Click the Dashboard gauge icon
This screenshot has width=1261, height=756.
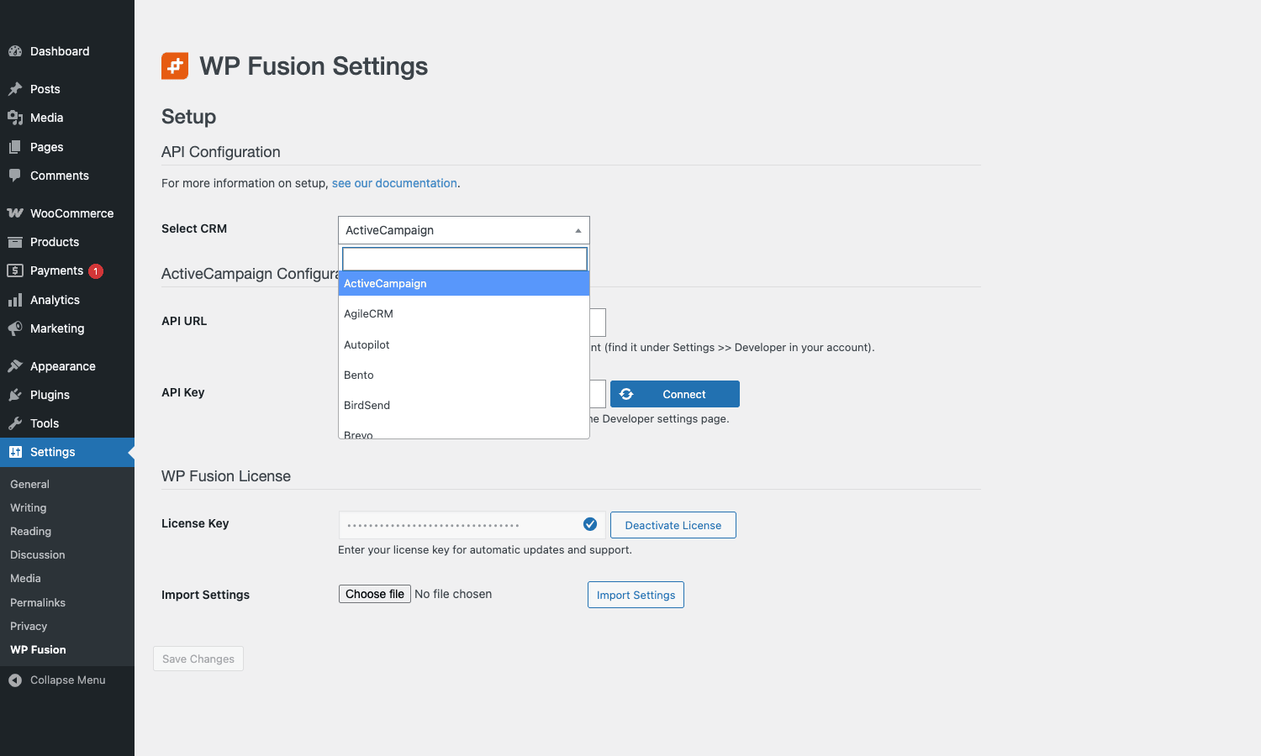[x=15, y=51]
